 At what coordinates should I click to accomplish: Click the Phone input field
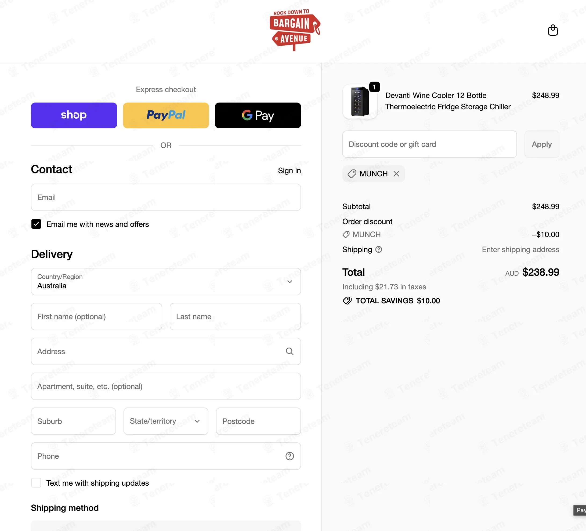(166, 456)
